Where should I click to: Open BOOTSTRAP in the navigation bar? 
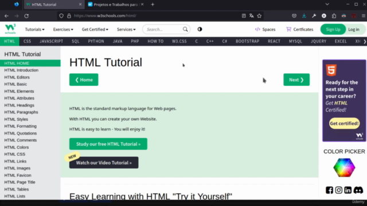[x=247, y=41]
